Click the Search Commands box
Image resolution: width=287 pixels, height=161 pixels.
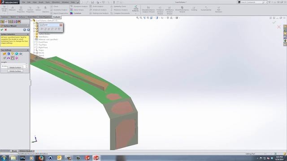251,2
